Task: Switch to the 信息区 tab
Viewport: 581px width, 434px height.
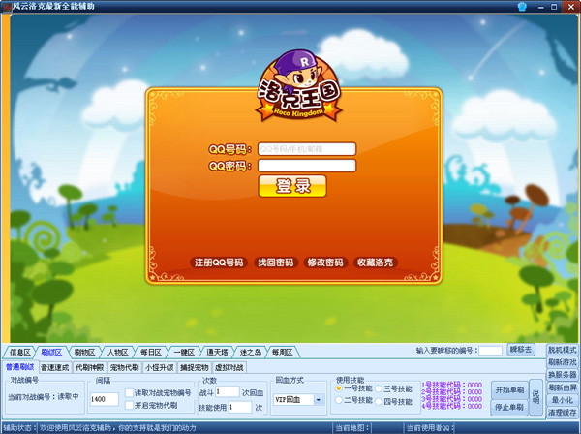Action: click(19, 352)
